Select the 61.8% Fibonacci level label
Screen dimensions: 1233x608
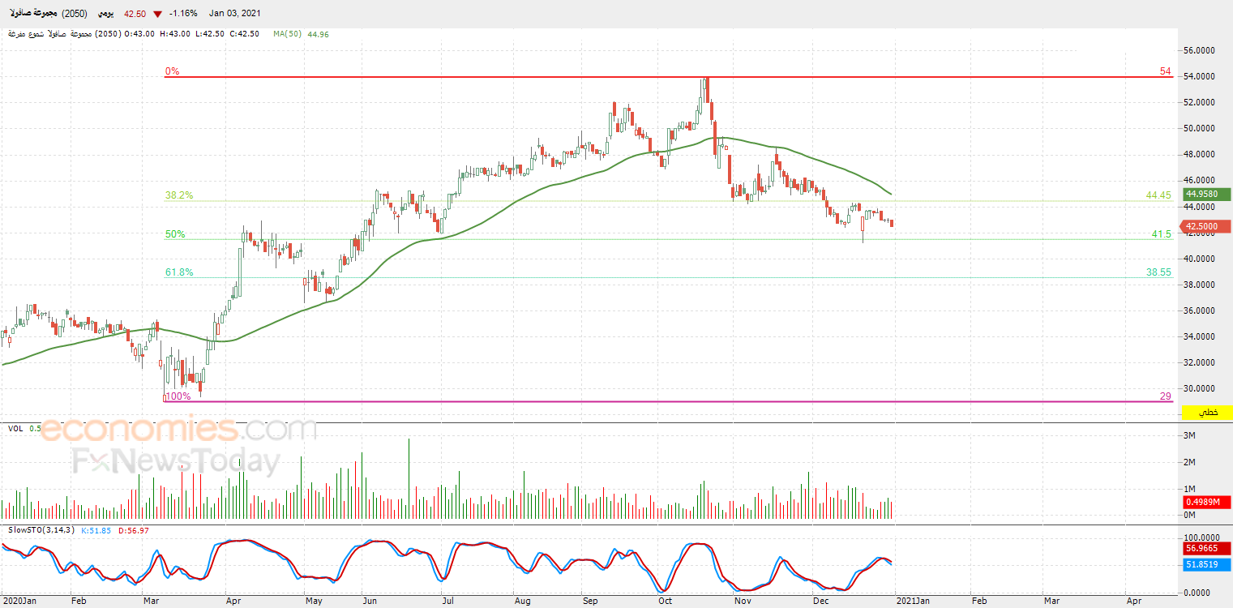[x=179, y=272]
